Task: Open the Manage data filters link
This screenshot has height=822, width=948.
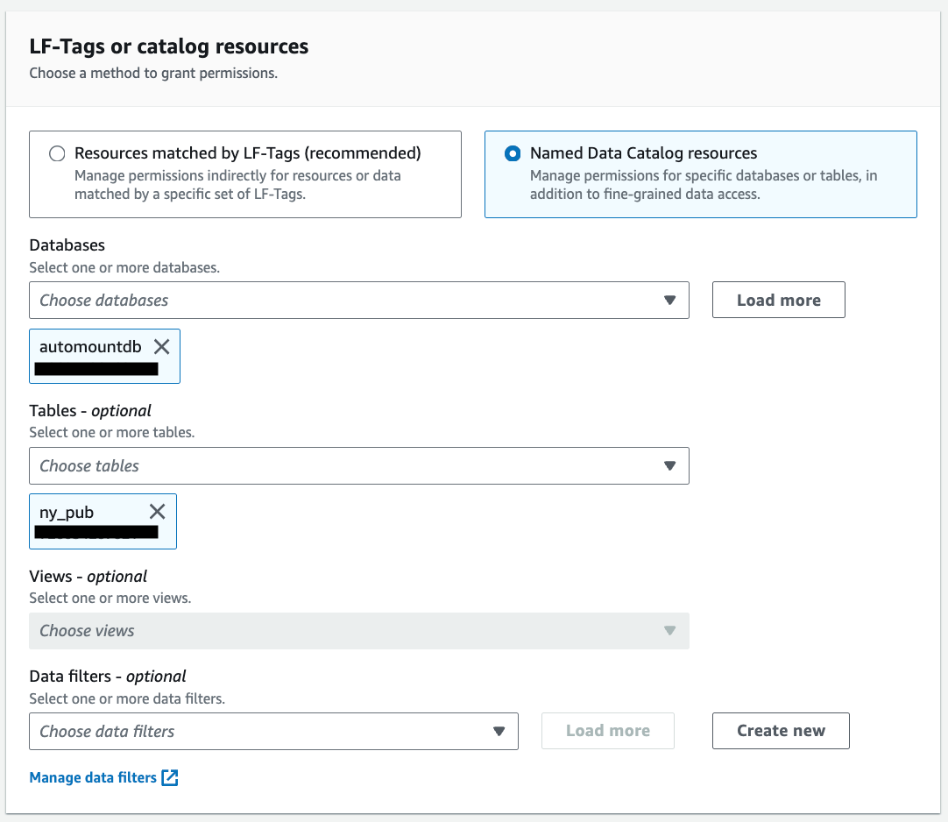Action: [x=93, y=777]
